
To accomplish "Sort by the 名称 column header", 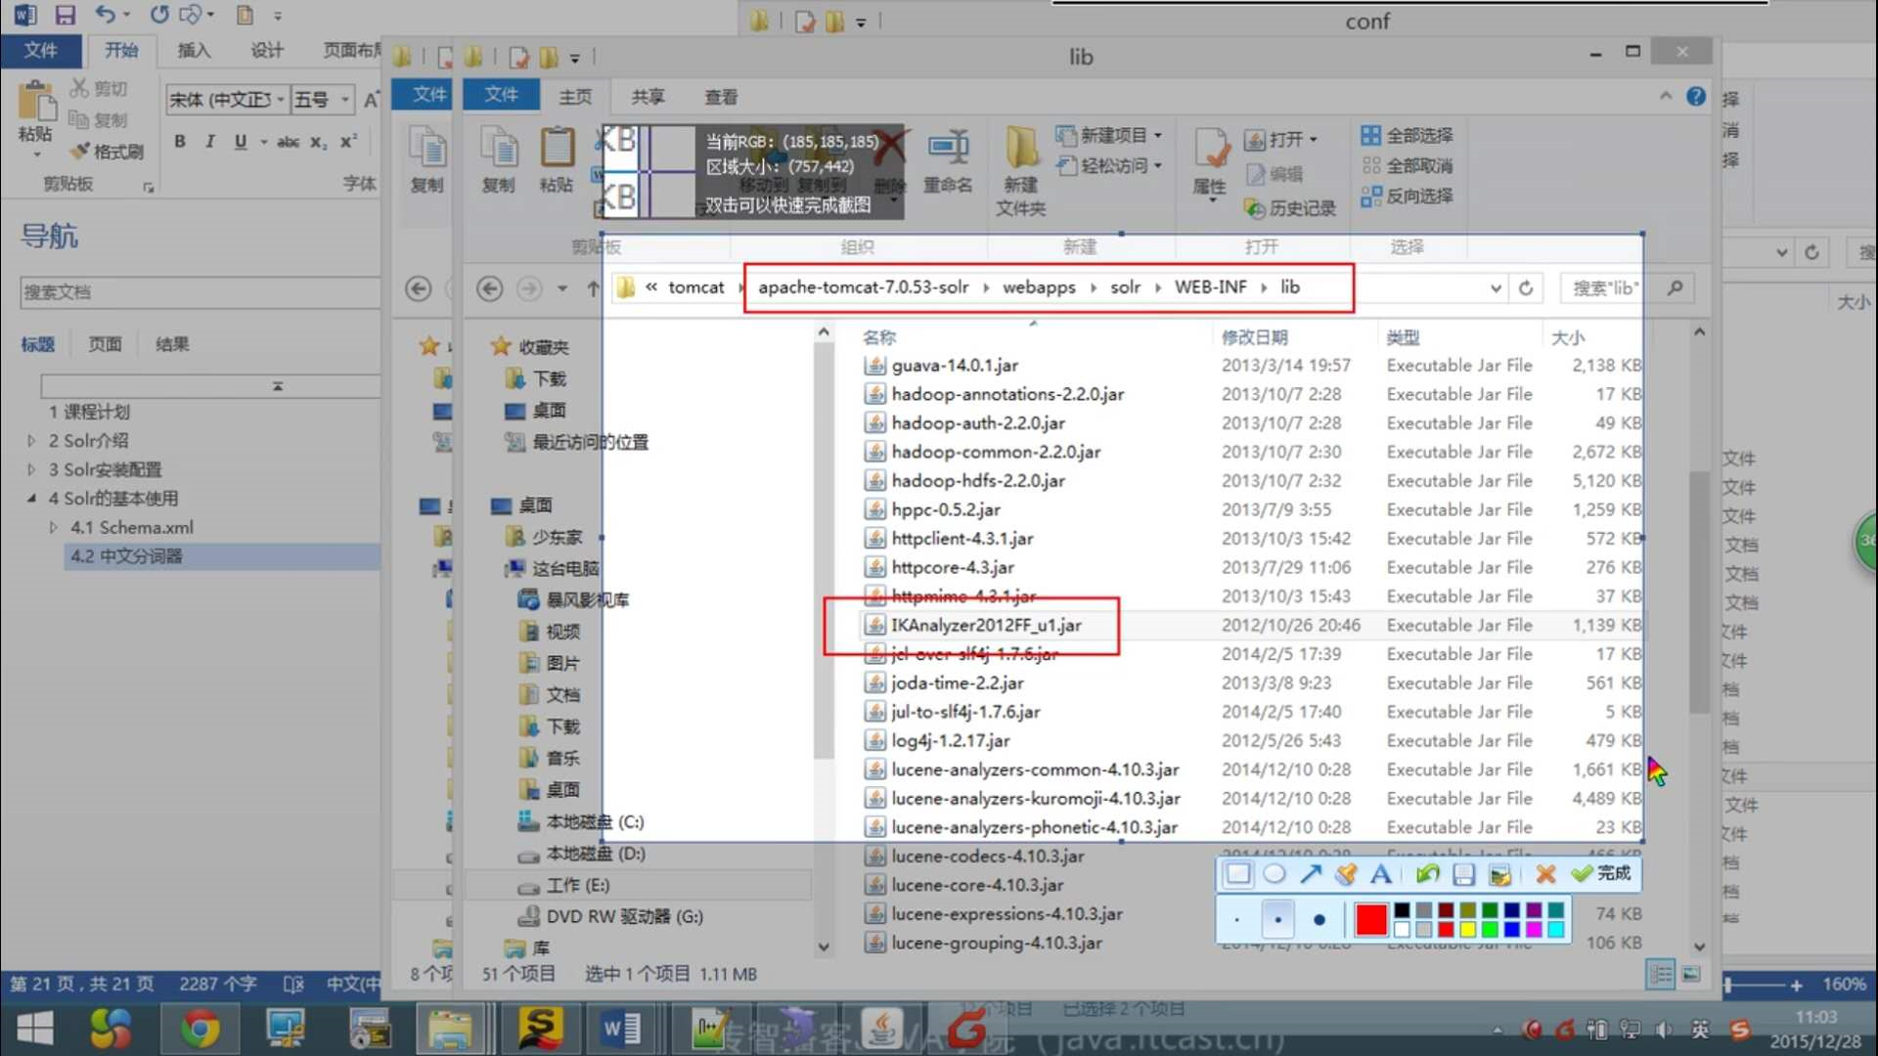I will coord(879,337).
